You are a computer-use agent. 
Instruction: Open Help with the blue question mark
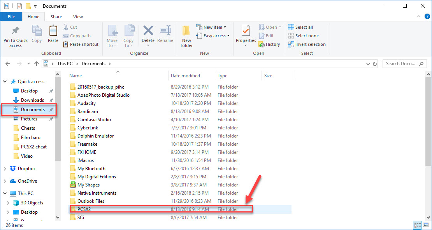click(427, 17)
